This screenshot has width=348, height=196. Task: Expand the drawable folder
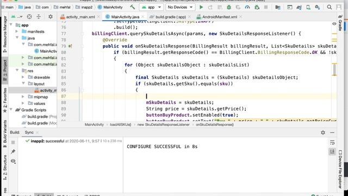click(x=23, y=77)
